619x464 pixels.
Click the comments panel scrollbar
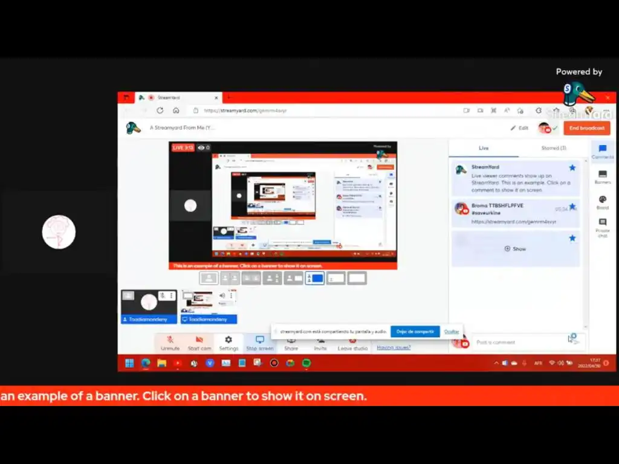tap(585, 243)
